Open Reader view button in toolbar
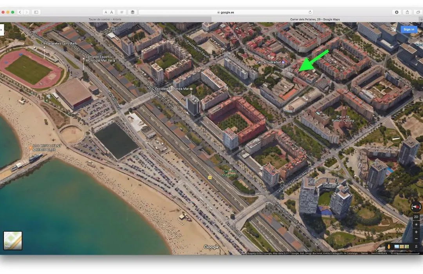The image size is (423, 274). (122, 12)
